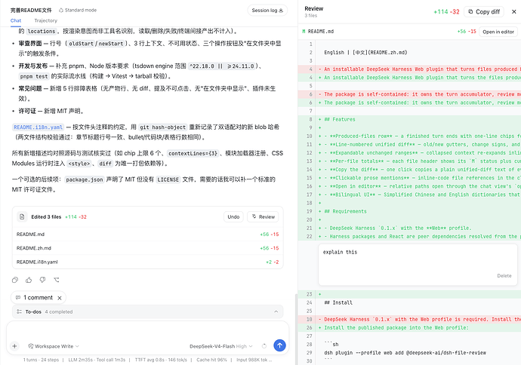This screenshot has width=521, height=365.
Task: Click the '3 files' label under Review
Action: pyautogui.click(x=310, y=16)
